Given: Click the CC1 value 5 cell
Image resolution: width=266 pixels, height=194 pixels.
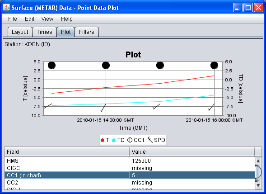Looking at the screenshot, I should click(192, 175).
